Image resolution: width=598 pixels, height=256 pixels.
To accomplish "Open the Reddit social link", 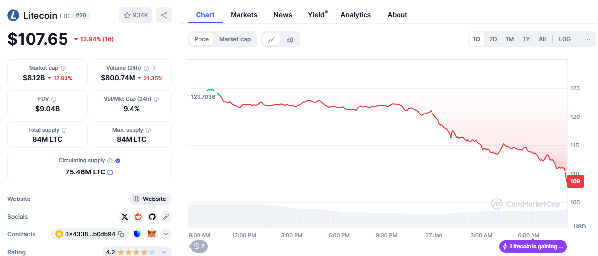I will point(138,217).
